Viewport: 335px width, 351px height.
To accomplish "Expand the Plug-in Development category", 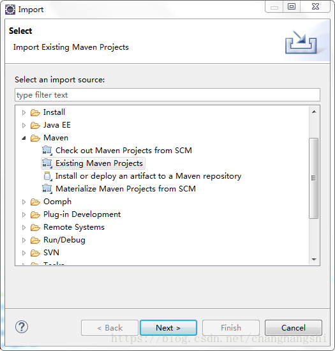I will click(24, 214).
